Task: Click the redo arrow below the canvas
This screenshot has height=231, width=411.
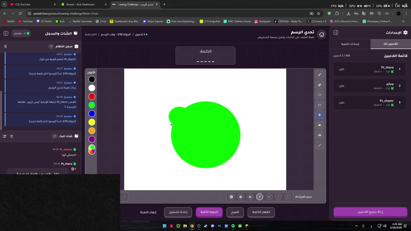Action: 124,197
